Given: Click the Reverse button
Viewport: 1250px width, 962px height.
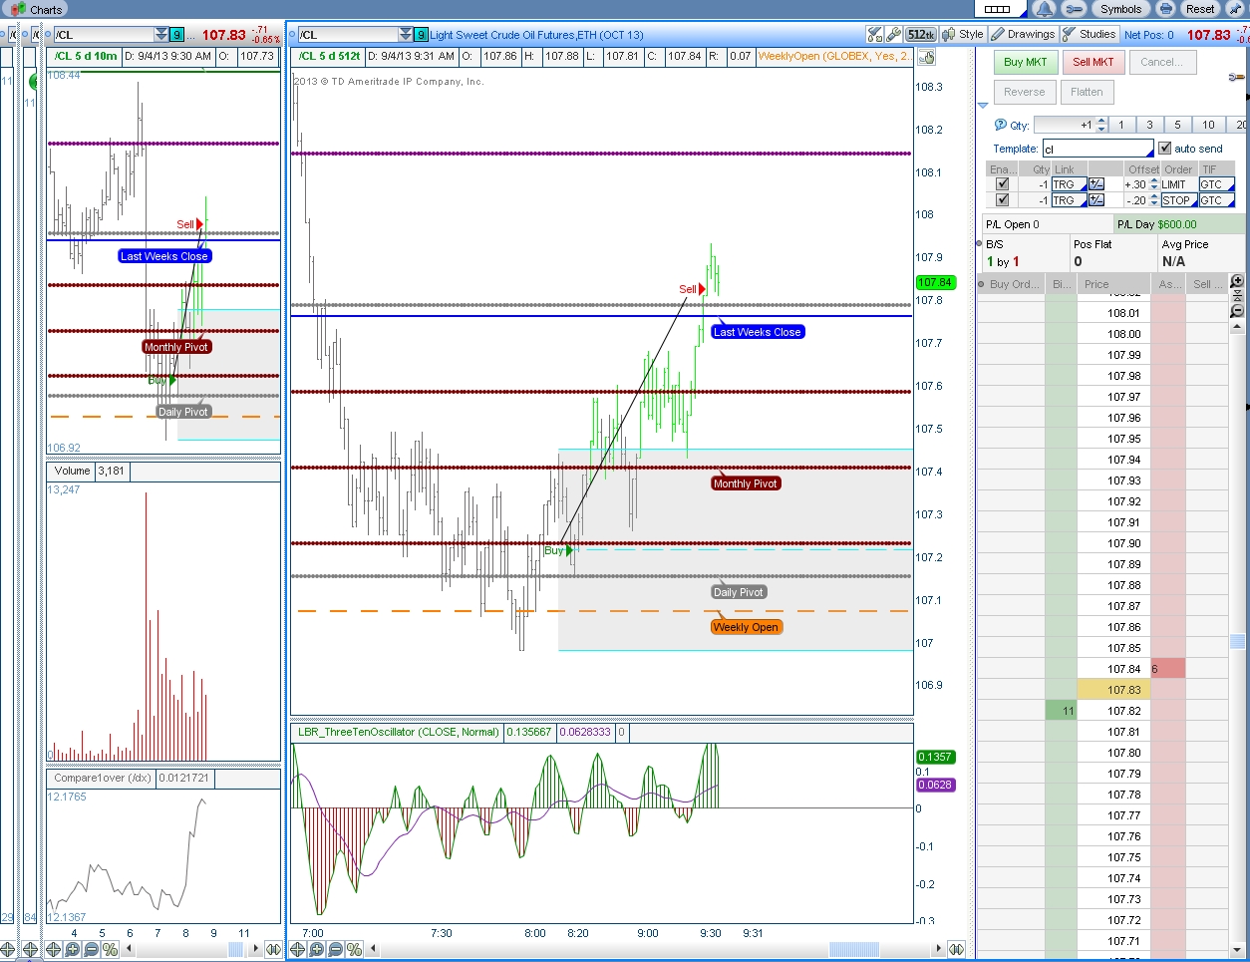Looking at the screenshot, I should pyautogui.click(x=1025, y=92).
